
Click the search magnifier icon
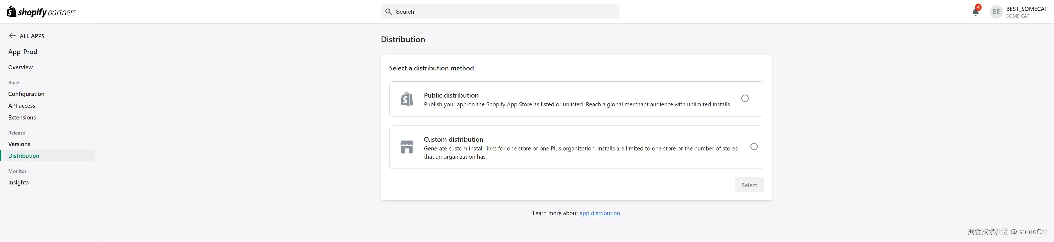tap(389, 12)
